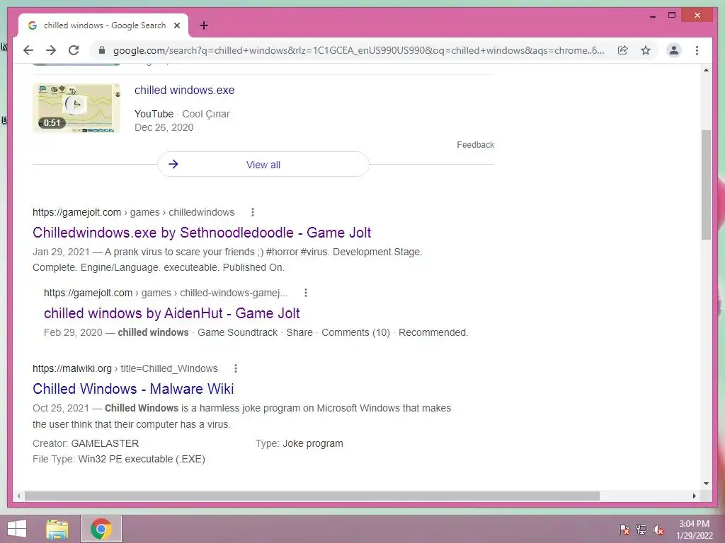Screen dimensions: 725x543
Task: Reload the Google search page
Action: tap(74, 50)
